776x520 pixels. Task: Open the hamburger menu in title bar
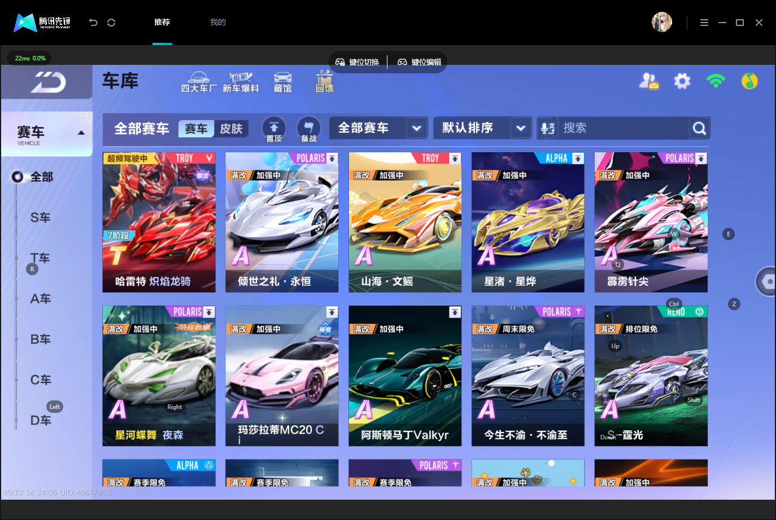[704, 23]
